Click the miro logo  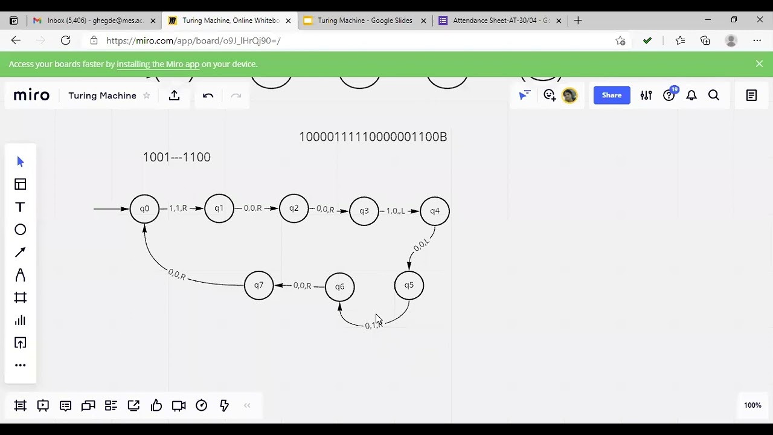point(31,95)
